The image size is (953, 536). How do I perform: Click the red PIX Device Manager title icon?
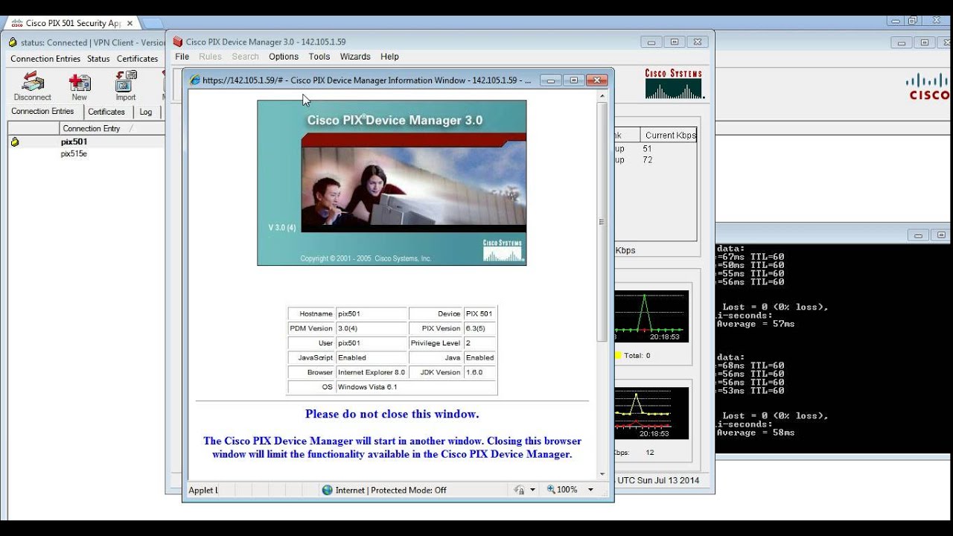tap(178, 42)
